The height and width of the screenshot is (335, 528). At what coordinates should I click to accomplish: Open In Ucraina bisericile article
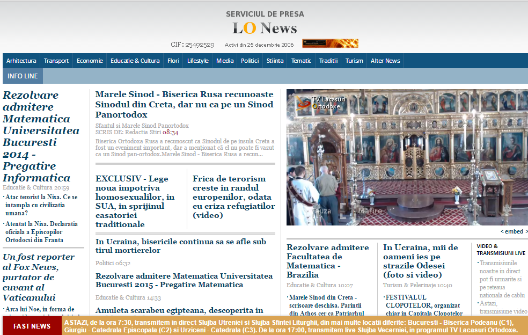180,246
